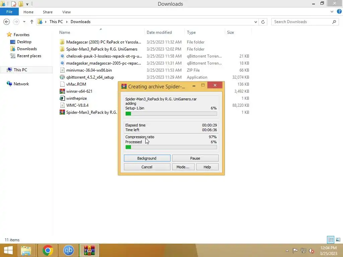Open the File menu in Explorer

9,12
